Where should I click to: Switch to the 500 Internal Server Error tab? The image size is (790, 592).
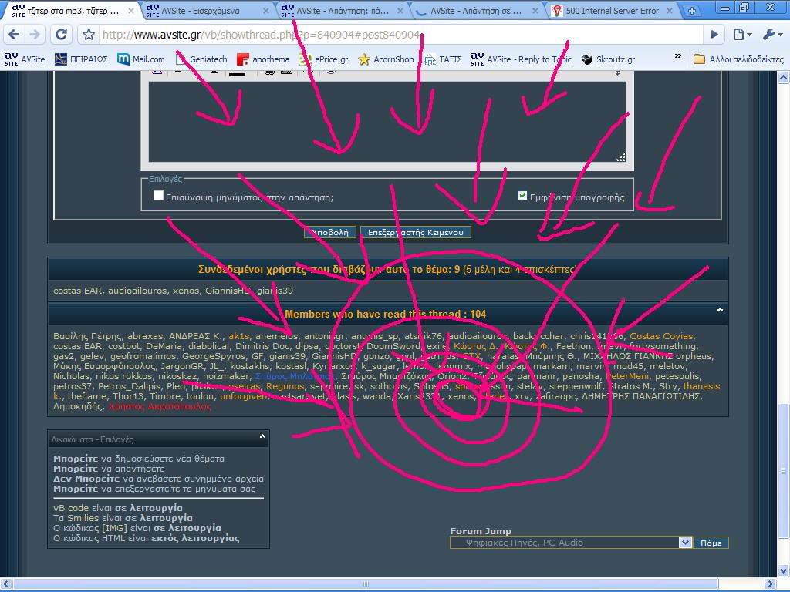[611, 11]
